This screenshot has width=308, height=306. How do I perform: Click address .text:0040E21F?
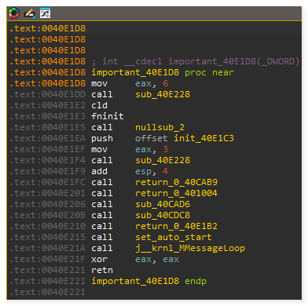[47, 259]
